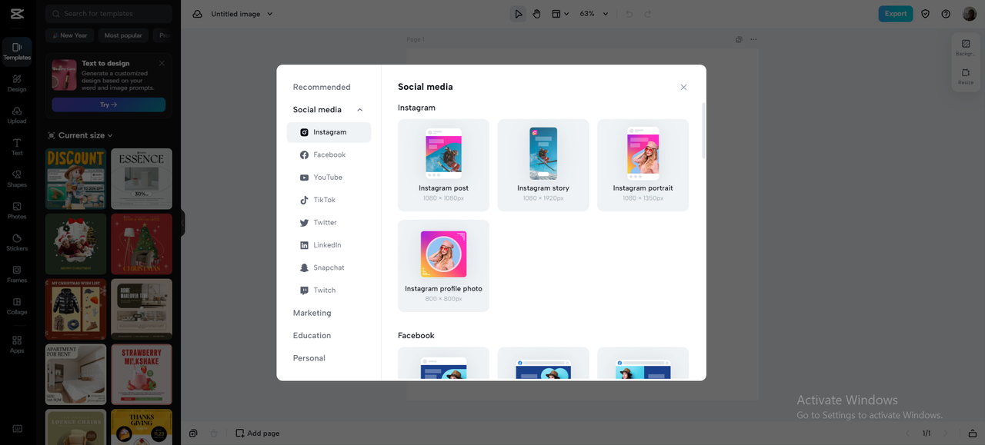Click the icon left of the page ellipsis

[739, 39]
